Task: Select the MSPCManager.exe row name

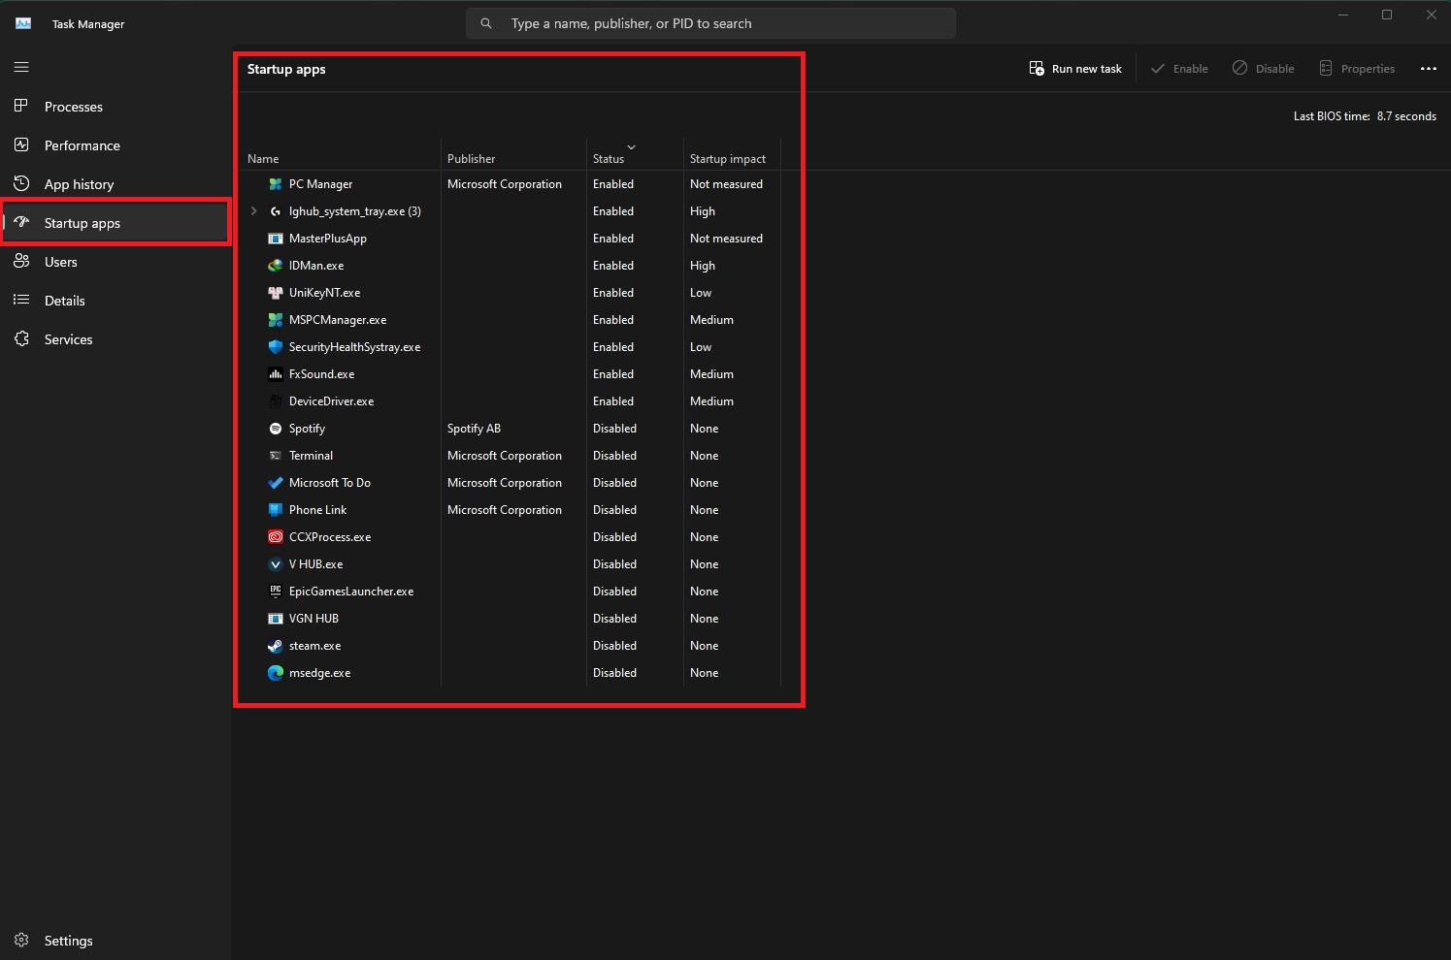Action: pos(338,320)
